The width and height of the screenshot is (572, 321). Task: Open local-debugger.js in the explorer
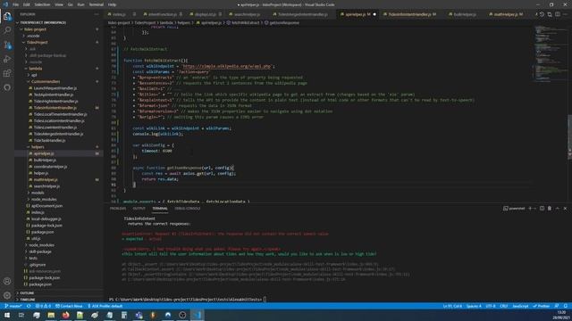point(46,218)
